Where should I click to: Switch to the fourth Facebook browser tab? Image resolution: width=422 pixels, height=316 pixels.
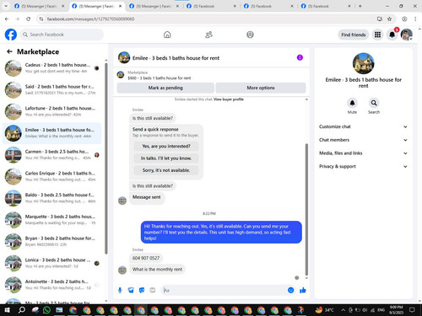(x=211, y=6)
